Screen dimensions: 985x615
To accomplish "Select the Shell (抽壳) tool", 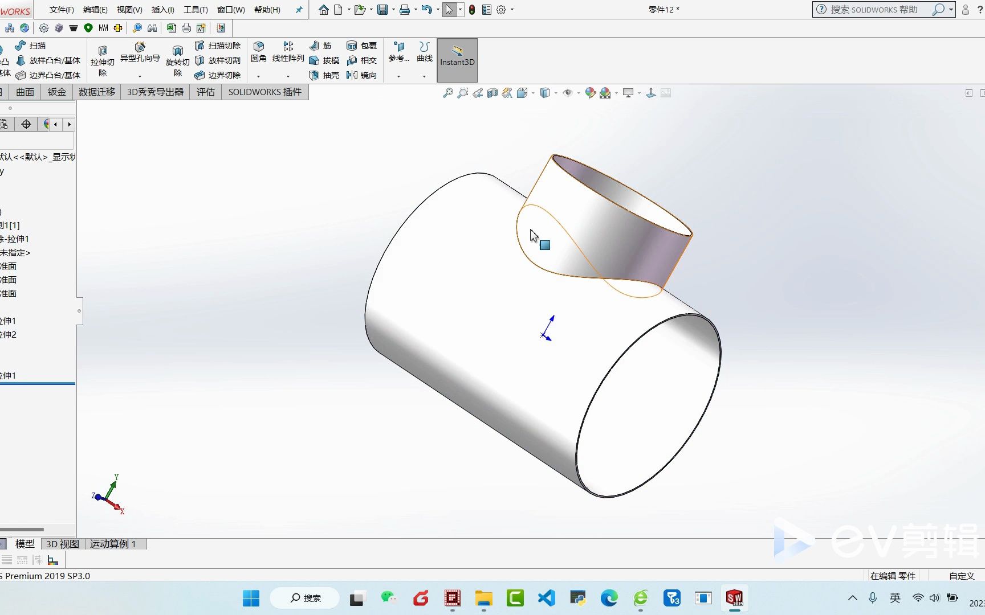I will click(324, 75).
